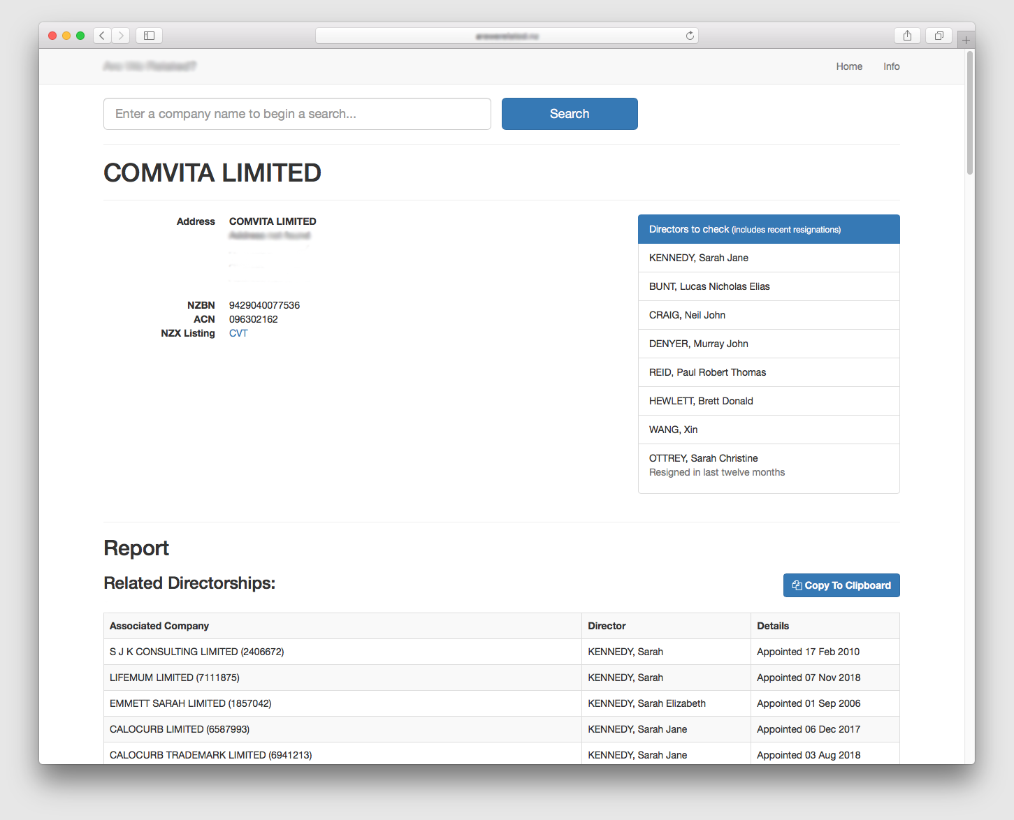Screen dimensions: 1014x820
Task: Open the Home nav menu item
Action: pos(849,66)
